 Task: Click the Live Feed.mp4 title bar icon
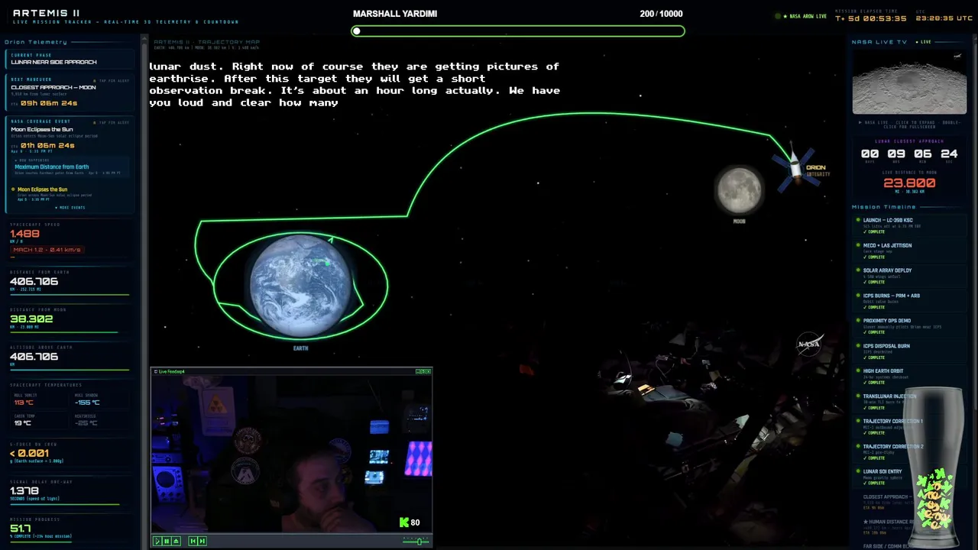(x=156, y=372)
